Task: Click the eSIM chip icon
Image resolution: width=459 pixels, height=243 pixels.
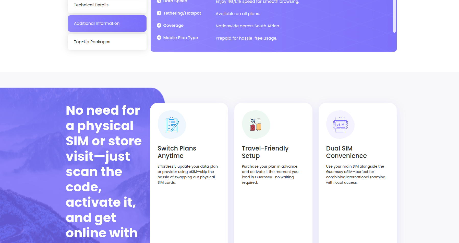Action: click(x=340, y=125)
